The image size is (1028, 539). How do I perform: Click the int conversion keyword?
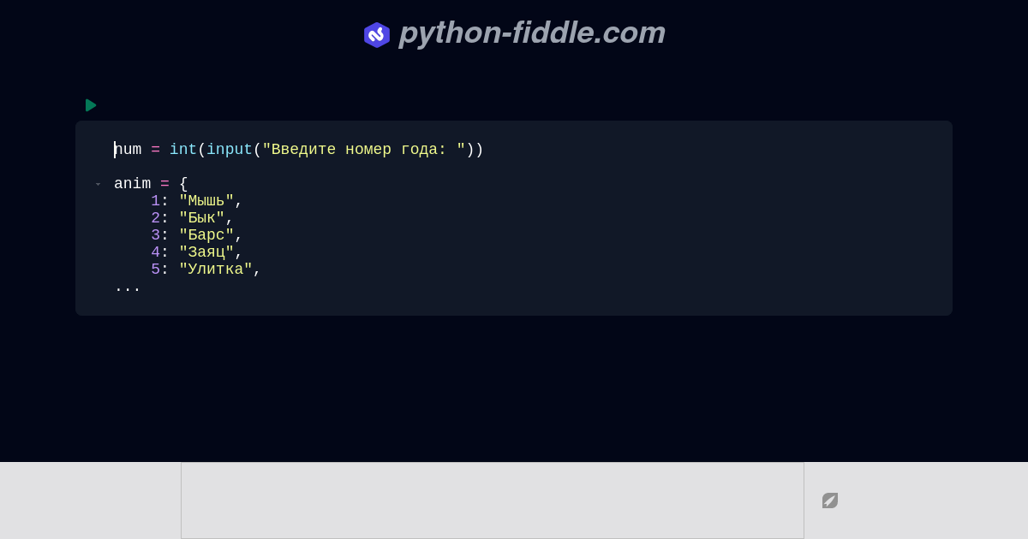click(x=182, y=149)
